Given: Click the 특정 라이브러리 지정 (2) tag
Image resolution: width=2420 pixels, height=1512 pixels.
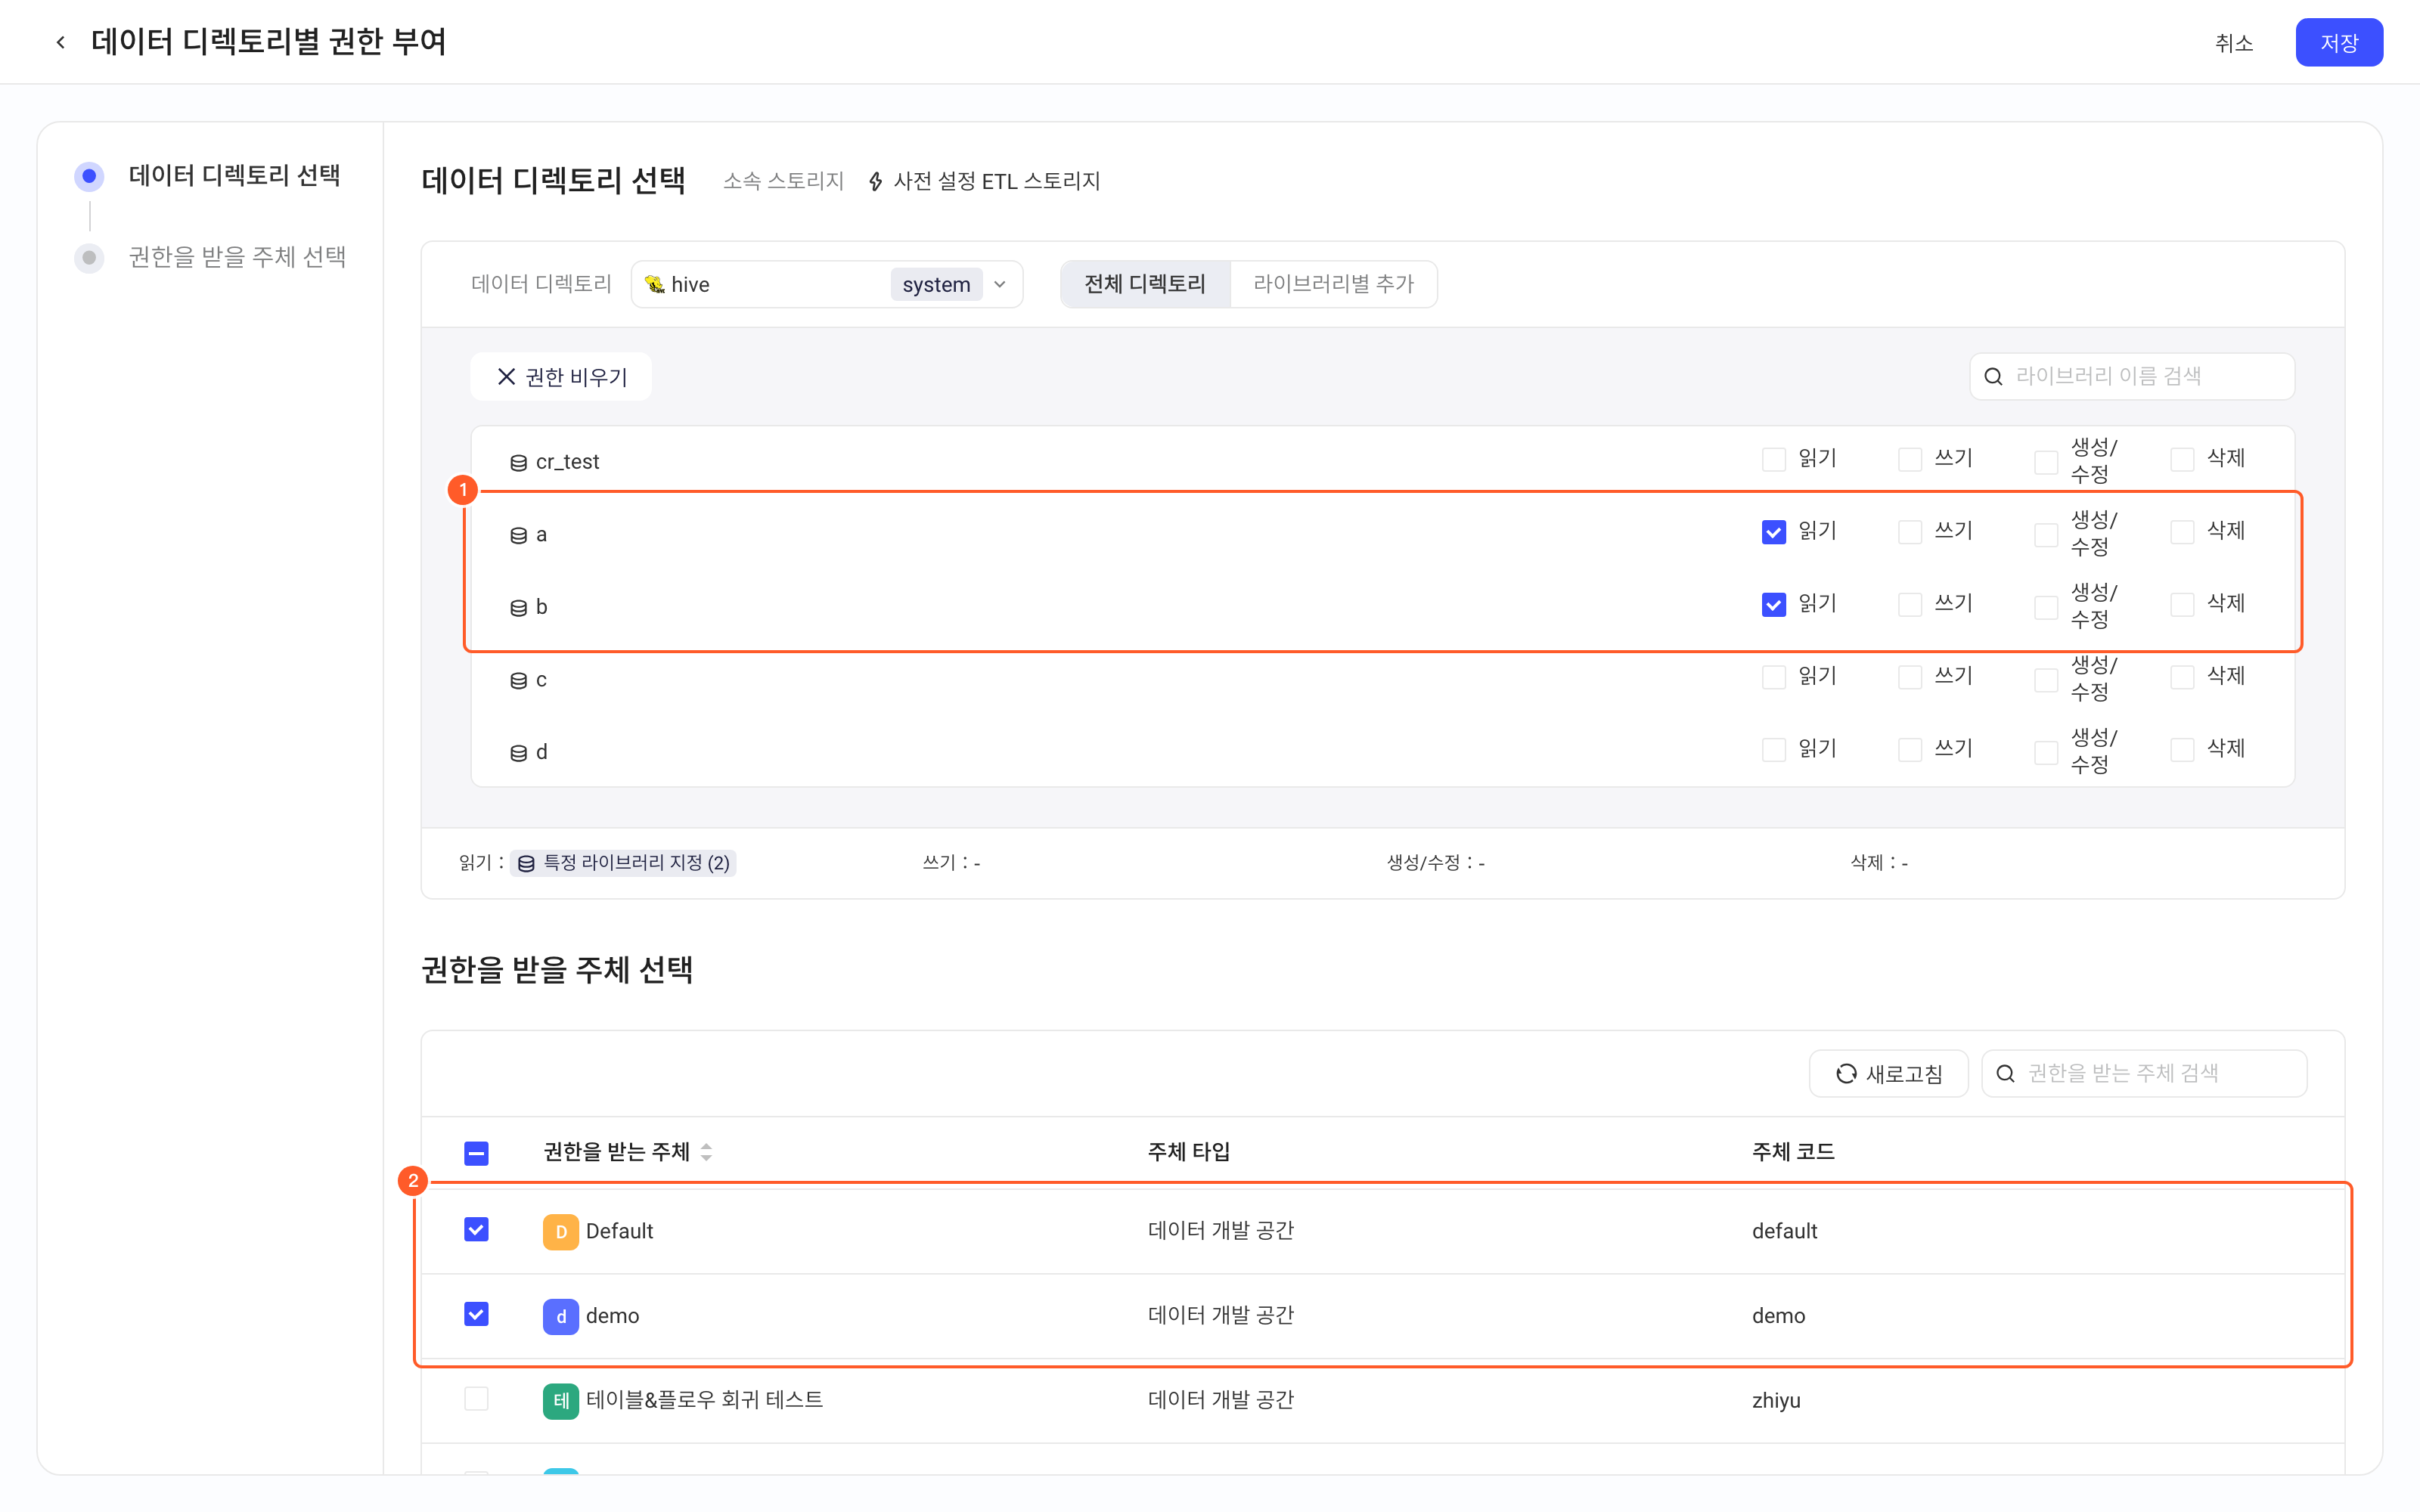Looking at the screenshot, I should (x=623, y=863).
